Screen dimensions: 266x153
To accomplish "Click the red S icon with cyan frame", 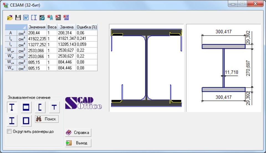I will [50, 18].
